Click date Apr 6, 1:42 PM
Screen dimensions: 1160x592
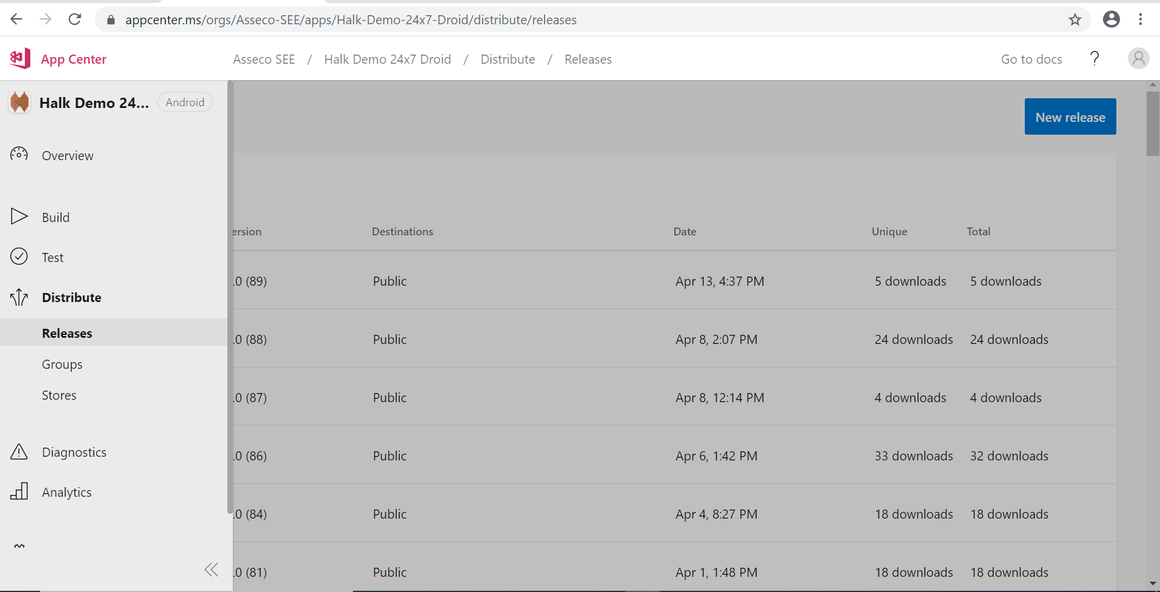pyautogui.click(x=716, y=456)
